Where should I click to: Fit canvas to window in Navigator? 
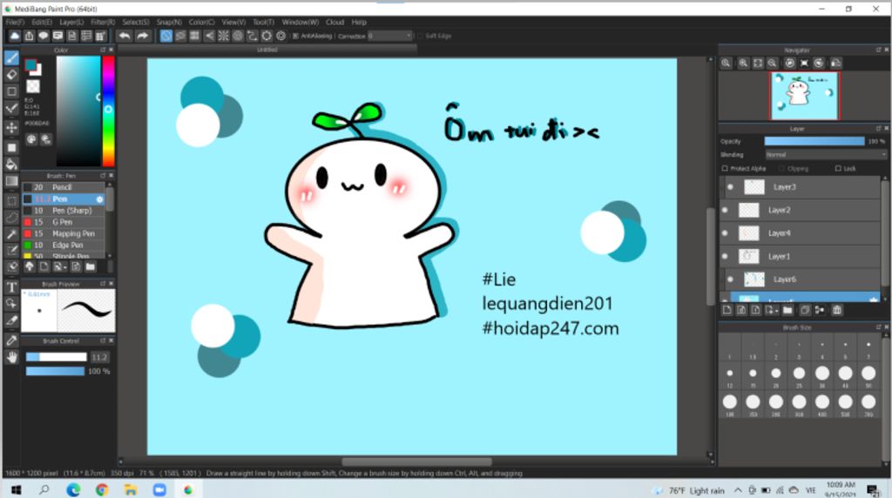coord(758,63)
